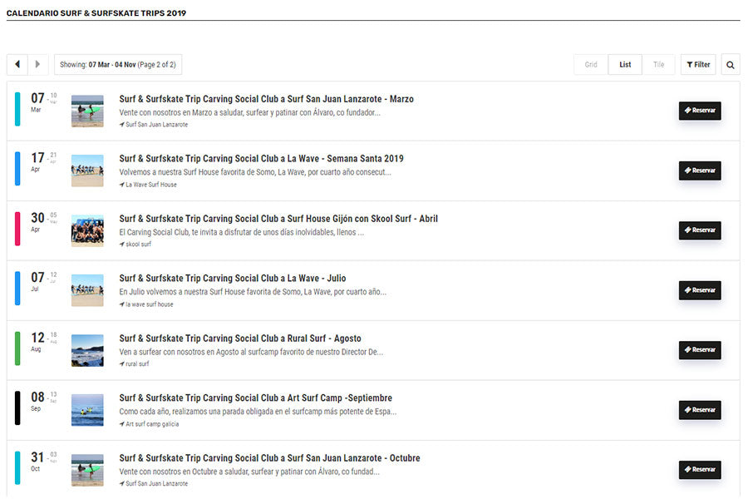Screen dimensions: 748x499
Task: Click La Wave Surf House location under Semana Santa
Action: coord(150,185)
